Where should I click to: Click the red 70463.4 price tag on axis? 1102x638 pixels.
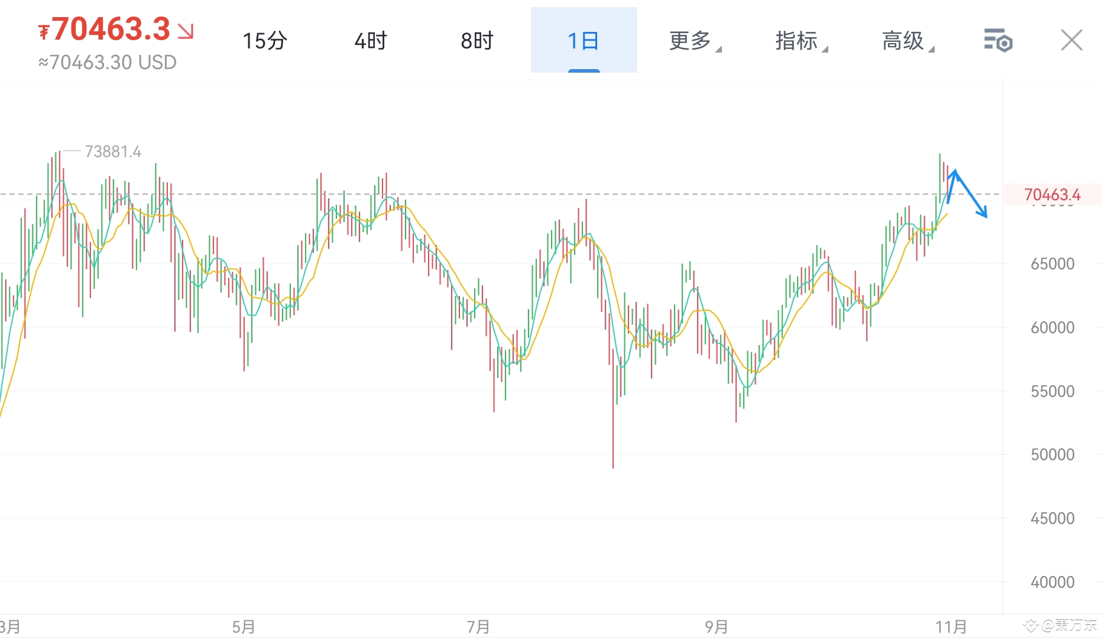coord(1054,194)
